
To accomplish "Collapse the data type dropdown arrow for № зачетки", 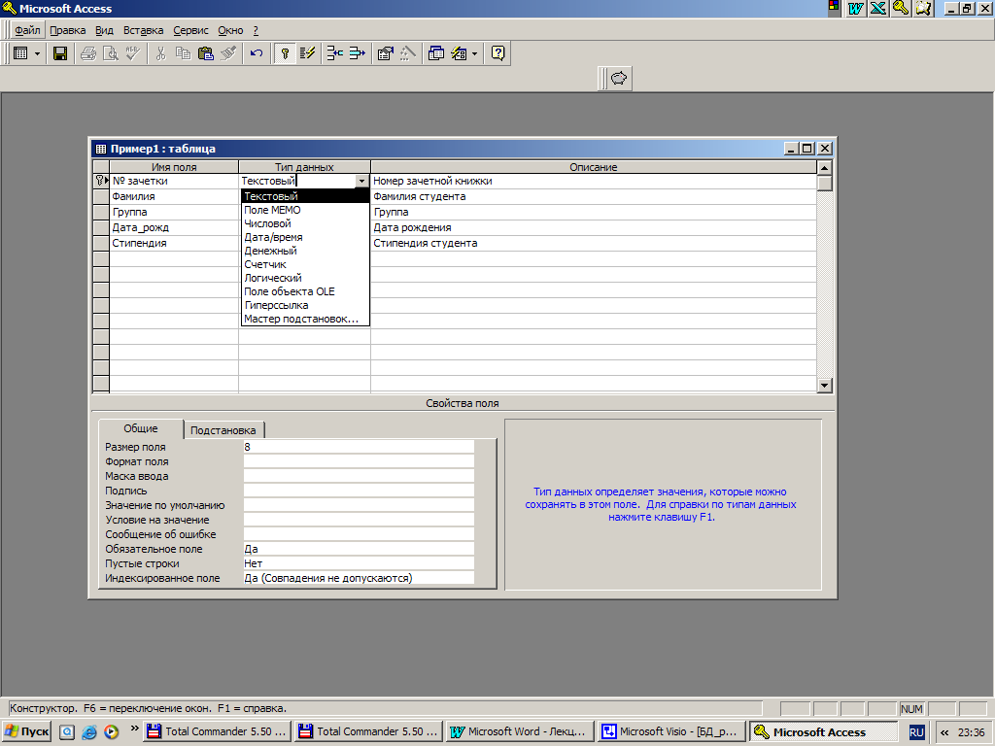I will [x=361, y=181].
